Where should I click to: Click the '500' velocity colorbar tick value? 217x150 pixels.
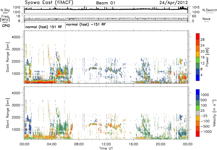(x=204, y=100)
